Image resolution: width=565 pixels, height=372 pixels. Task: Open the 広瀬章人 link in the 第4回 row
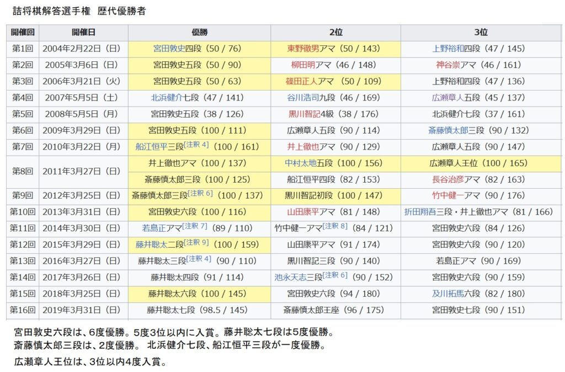[448, 98]
